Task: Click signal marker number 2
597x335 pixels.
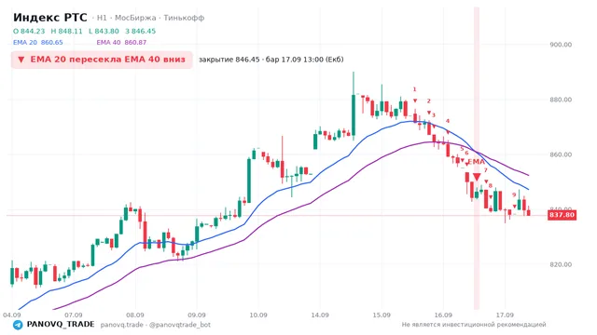Action: (429, 101)
